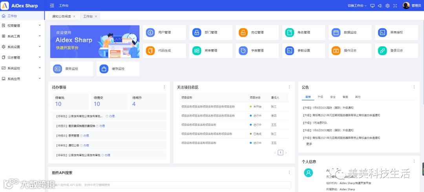Select the 备案 announcement tab
The height and width of the screenshot is (192, 424).
click(x=345, y=97)
